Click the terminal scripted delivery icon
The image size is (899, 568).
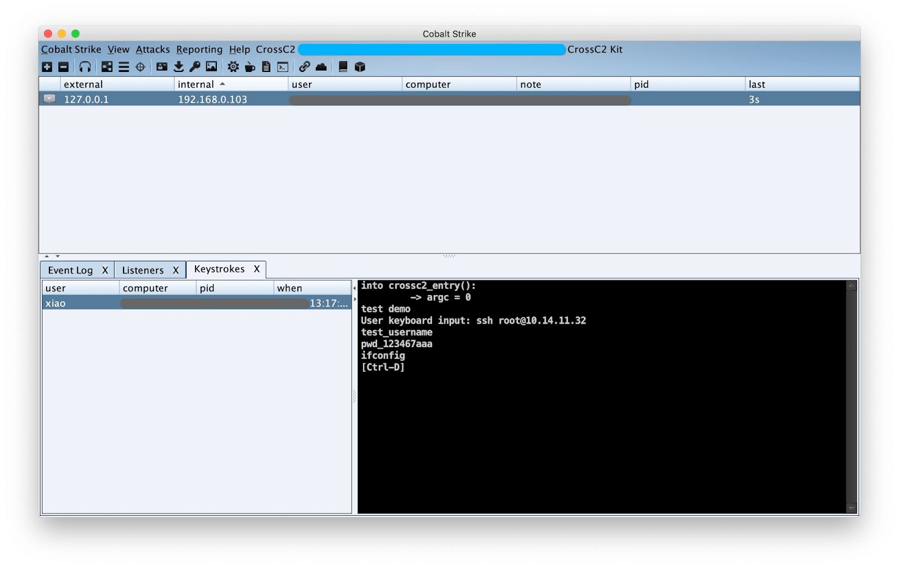[x=283, y=67]
